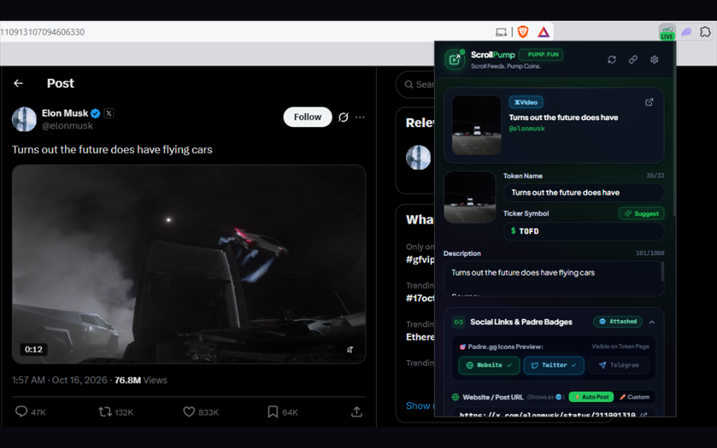Image resolution: width=717 pixels, height=448 pixels.
Task: Click the ScrollPump LIVE extension icon
Action: 667,32
